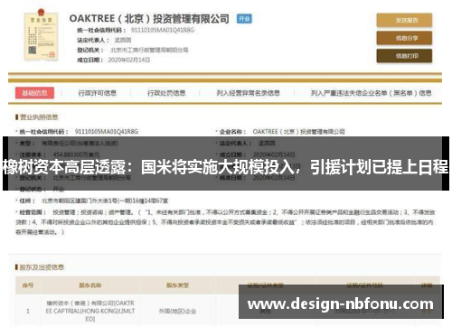
Task: Select the 基础信息 tab
Action: pyautogui.click(x=34, y=93)
